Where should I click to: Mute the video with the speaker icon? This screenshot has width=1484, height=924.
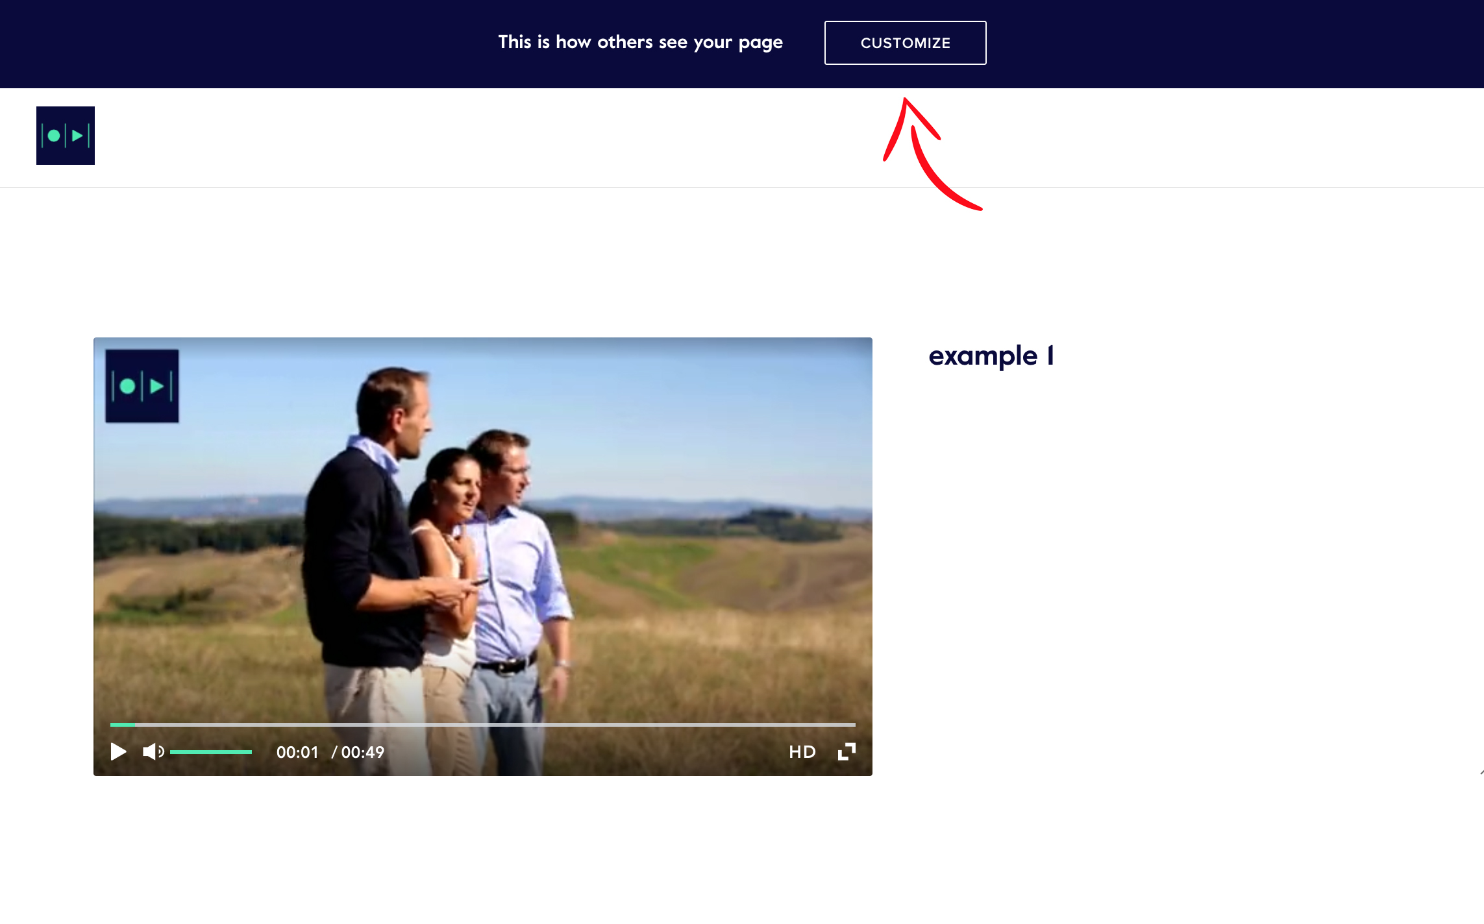click(x=153, y=751)
